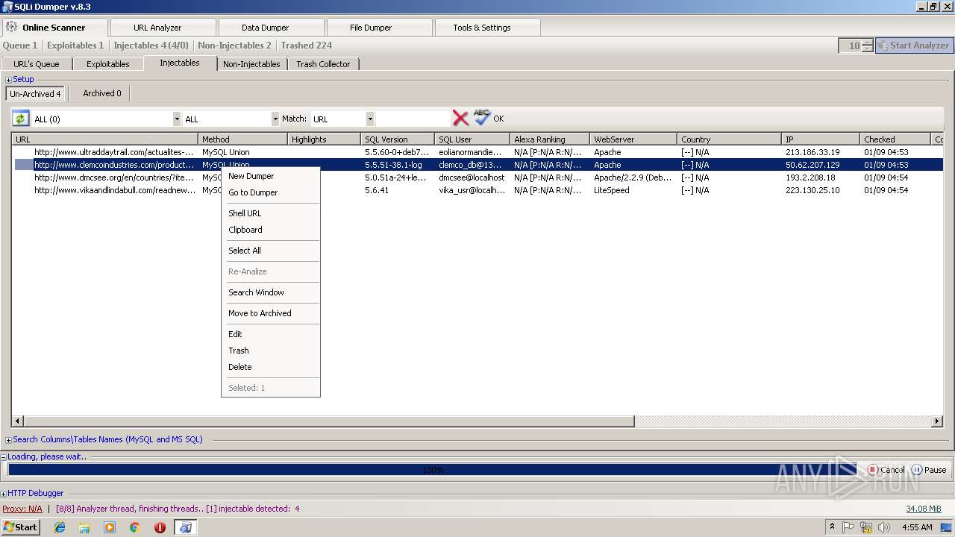Sort by the WebServer column header
This screenshot has width=955, height=537.
click(633, 139)
